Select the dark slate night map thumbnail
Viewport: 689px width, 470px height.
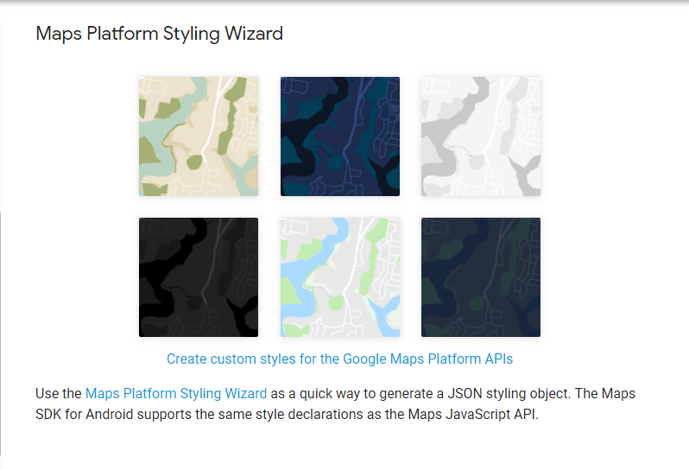pos(481,277)
